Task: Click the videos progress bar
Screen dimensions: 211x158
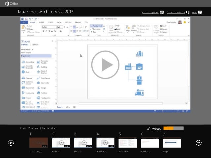Action: [x=173, y=128]
